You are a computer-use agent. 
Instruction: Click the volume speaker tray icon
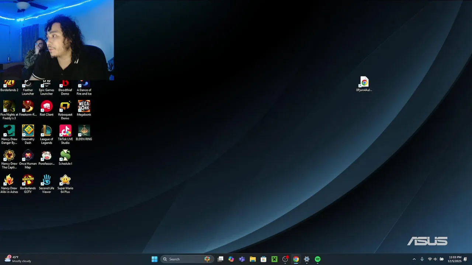click(x=435, y=259)
